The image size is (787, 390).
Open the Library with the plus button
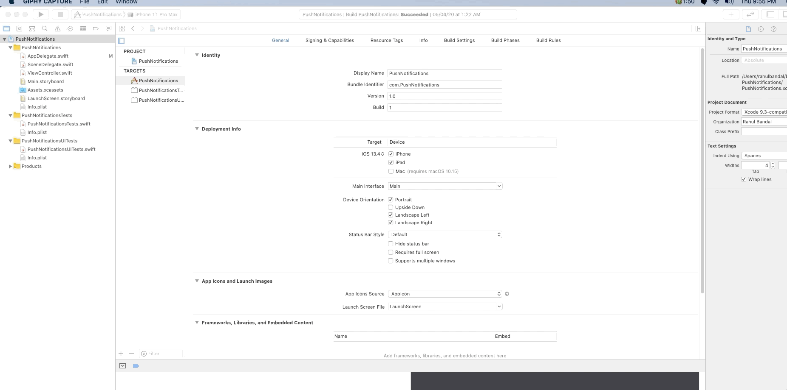[x=731, y=14]
